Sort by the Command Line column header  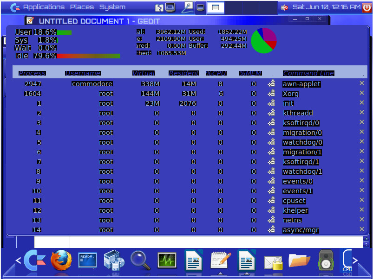[308, 73]
